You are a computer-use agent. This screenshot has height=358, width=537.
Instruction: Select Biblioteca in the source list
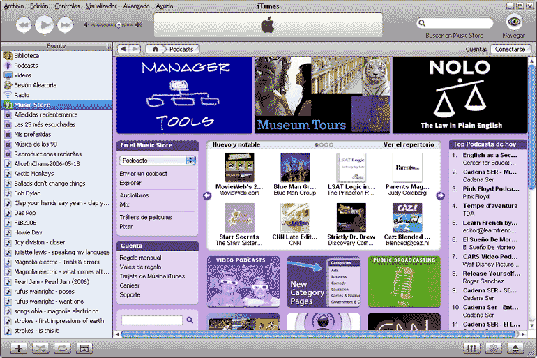tap(56, 56)
